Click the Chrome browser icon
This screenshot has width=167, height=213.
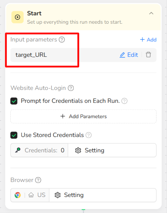18,195
